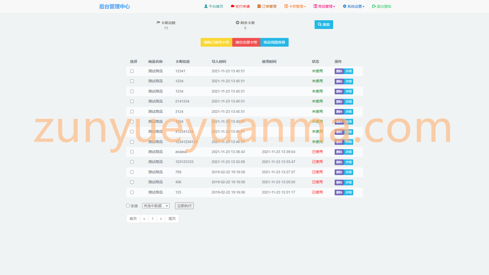Select page 1 in pagination

[x=152, y=219]
